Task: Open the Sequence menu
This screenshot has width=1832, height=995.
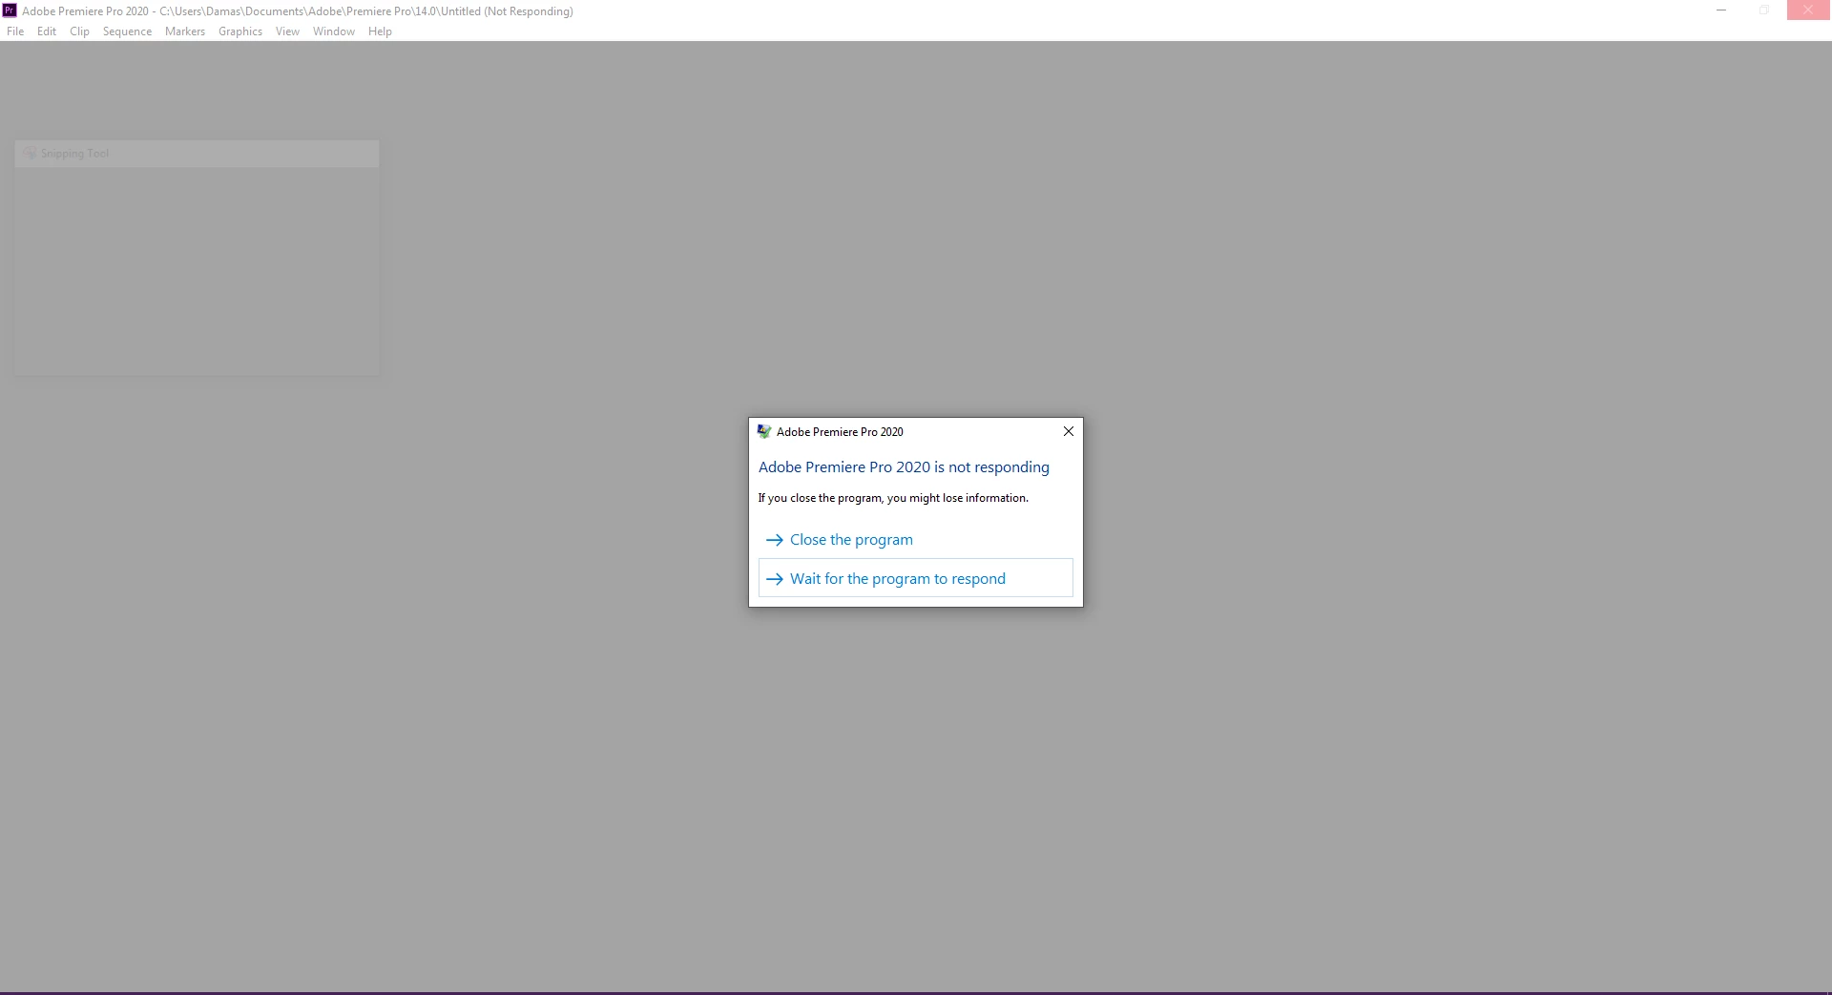Action: (127, 31)
